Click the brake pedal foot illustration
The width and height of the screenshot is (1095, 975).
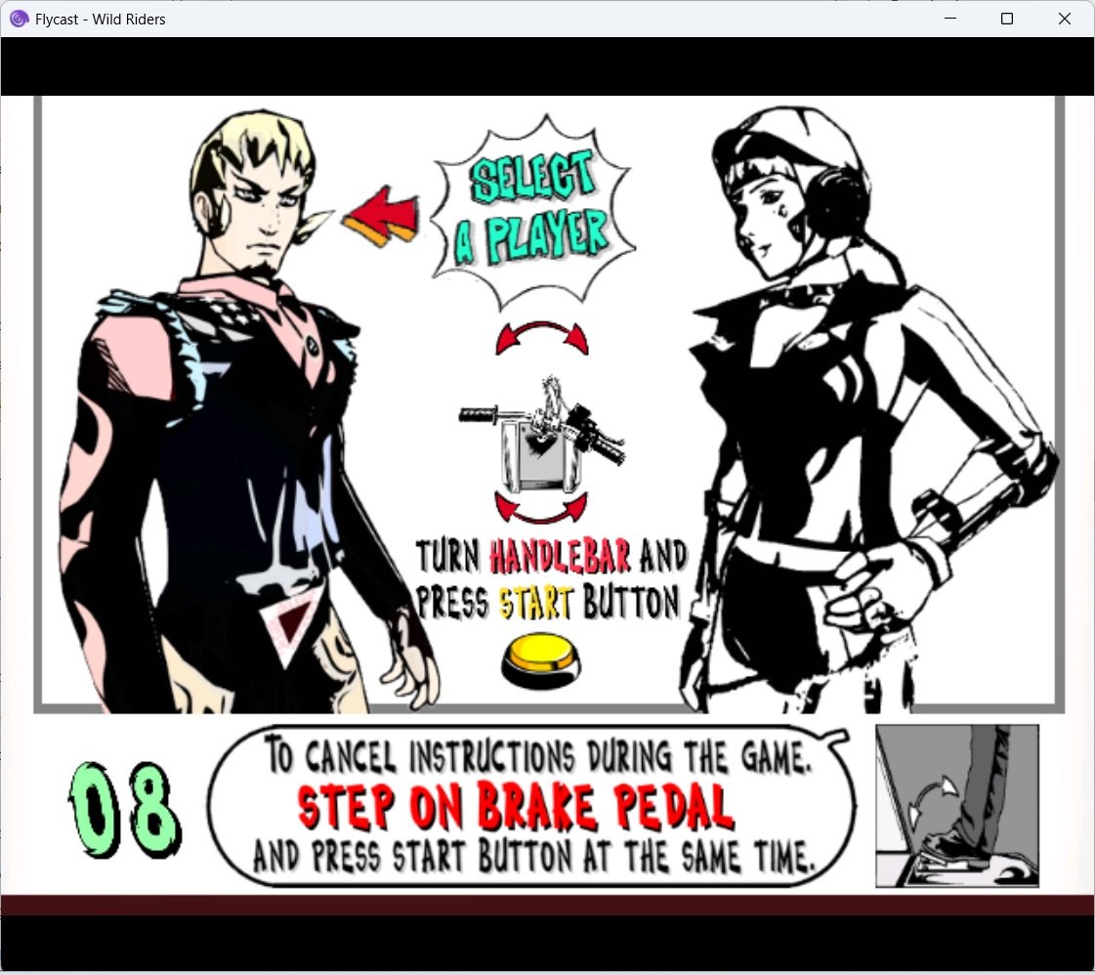(x=956, y=805)
